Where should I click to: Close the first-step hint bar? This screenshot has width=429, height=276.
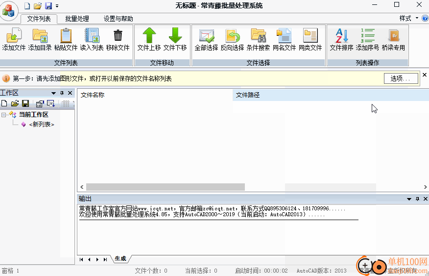[425, 75]
